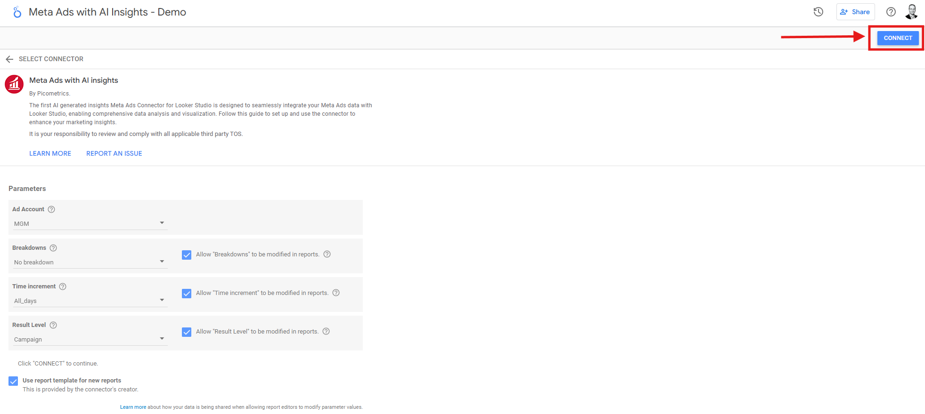Toggle Allow "Time increment" modification checkbox

tap(187, 294)
